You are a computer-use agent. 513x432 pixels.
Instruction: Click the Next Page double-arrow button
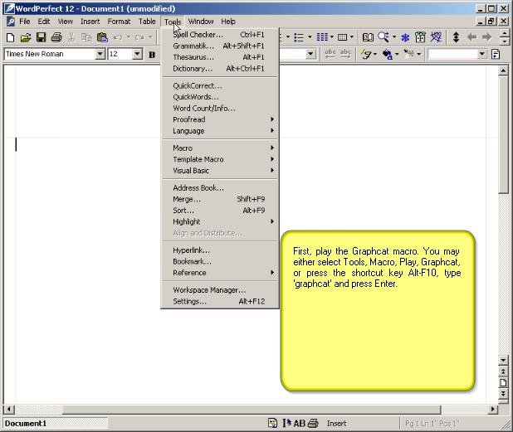click(x=504, y=394)
